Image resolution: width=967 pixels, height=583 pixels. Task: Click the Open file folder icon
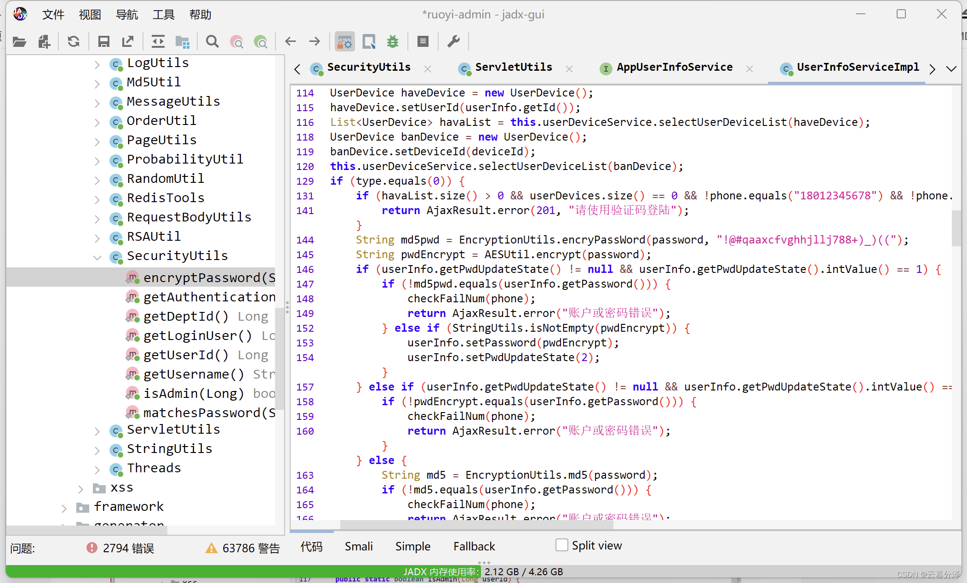pos(19,42)
